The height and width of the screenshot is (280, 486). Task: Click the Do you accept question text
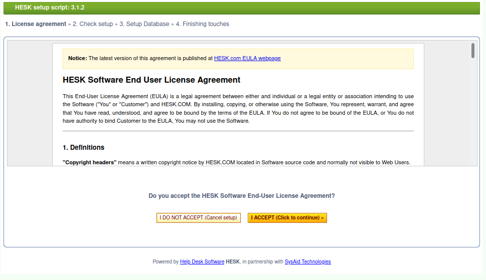[x=242, y=196]
